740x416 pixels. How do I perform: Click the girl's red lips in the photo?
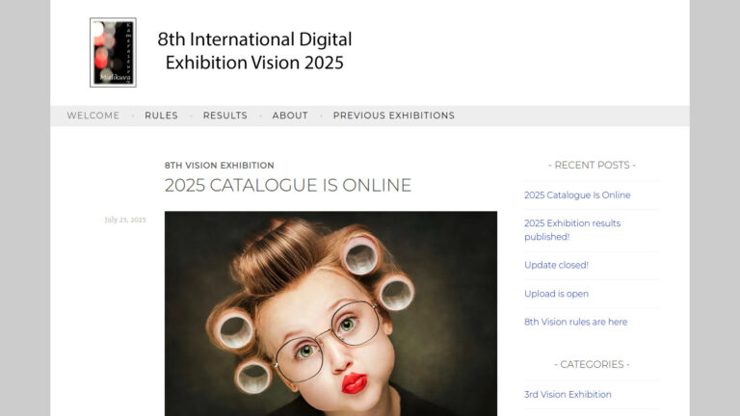355,382
